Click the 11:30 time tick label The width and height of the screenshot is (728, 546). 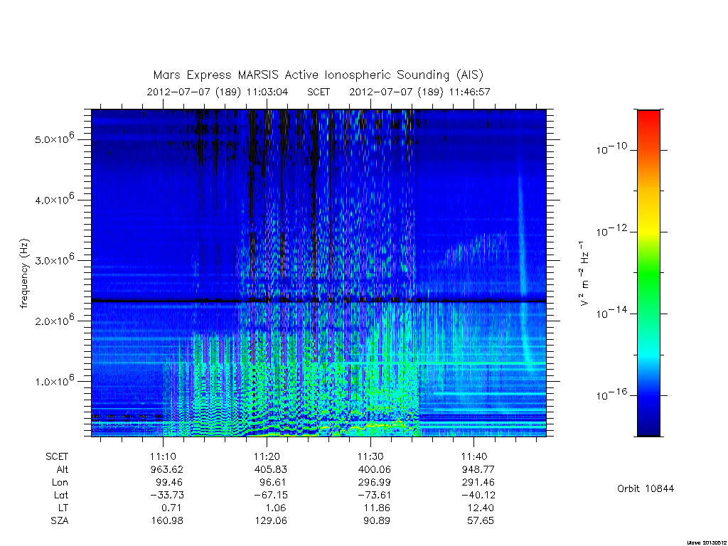(370, 456)
